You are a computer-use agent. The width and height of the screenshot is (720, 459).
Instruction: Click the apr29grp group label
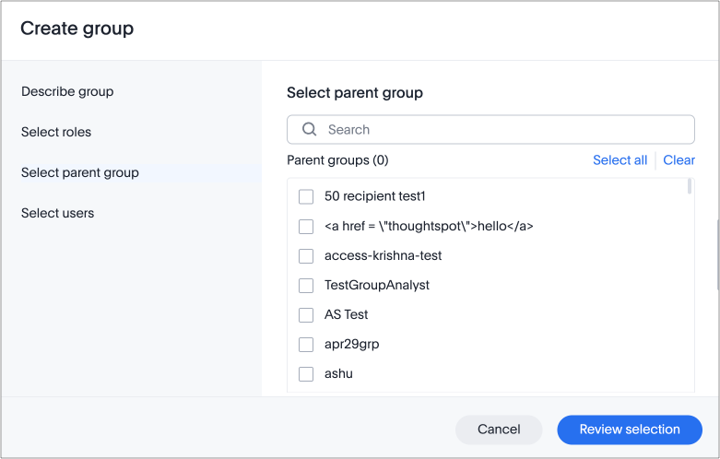point(351,345)
